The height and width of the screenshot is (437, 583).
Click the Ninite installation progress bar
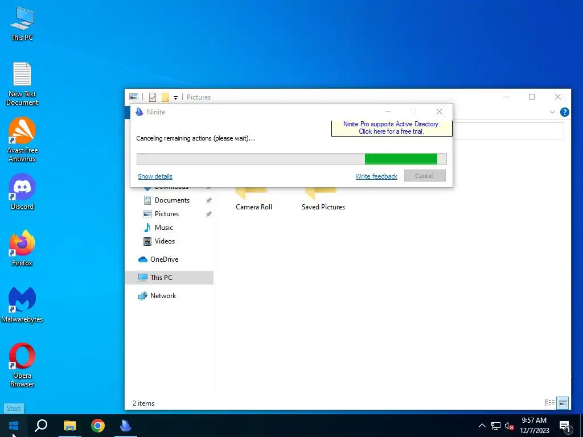291,159
